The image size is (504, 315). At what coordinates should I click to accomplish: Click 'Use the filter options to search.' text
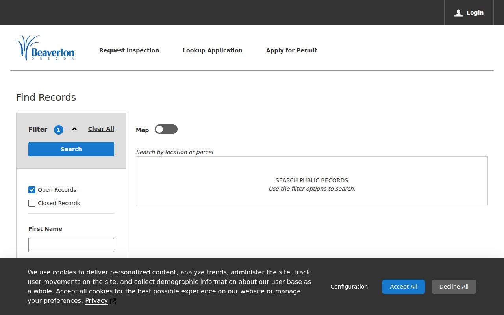point(312,189)
